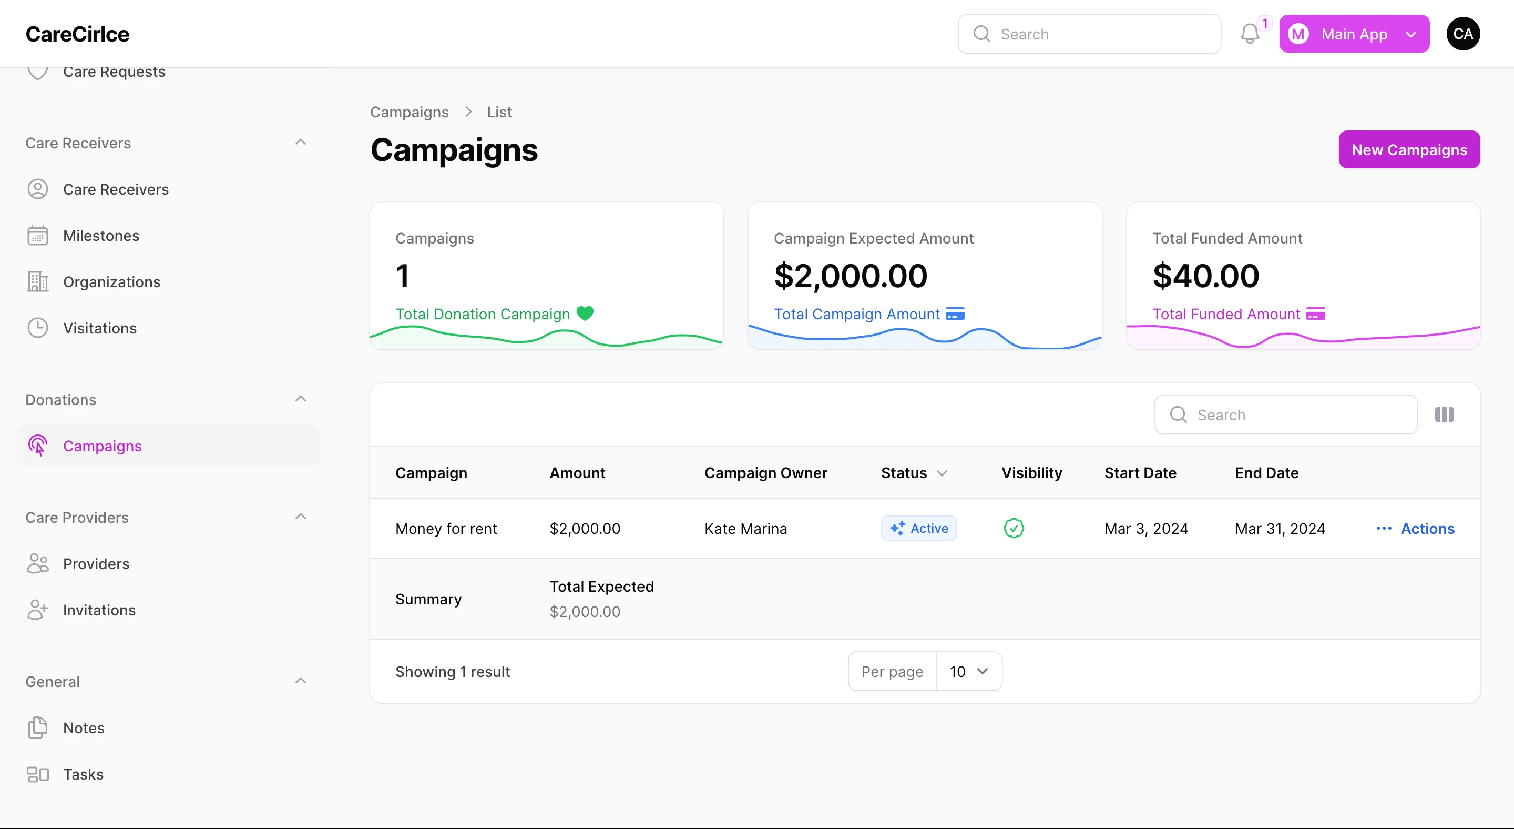Click the Active status badge
Image resolution: width=1514 pixels, height=829 pixels.
[918, 528]
